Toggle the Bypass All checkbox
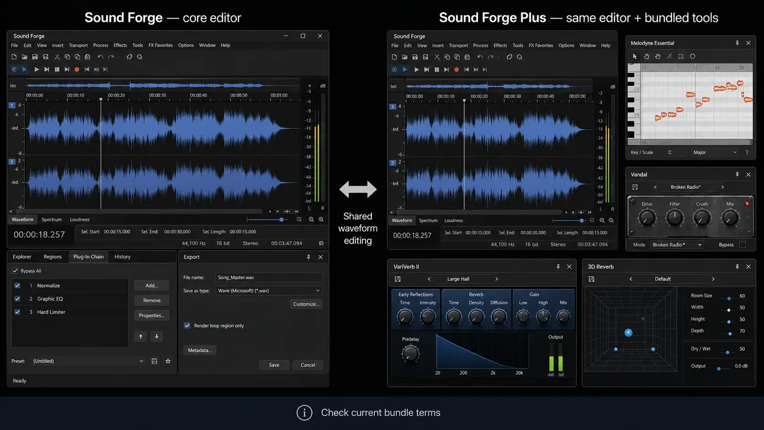The height and width of the screenshot is (430, 764). tap(15, 271)
